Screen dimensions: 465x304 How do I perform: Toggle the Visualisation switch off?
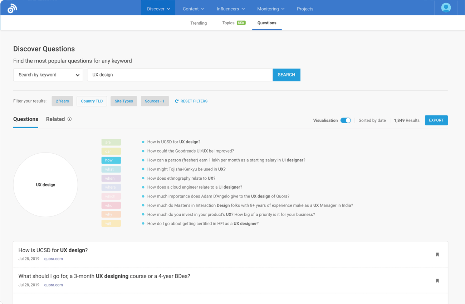tap(346, 120)
